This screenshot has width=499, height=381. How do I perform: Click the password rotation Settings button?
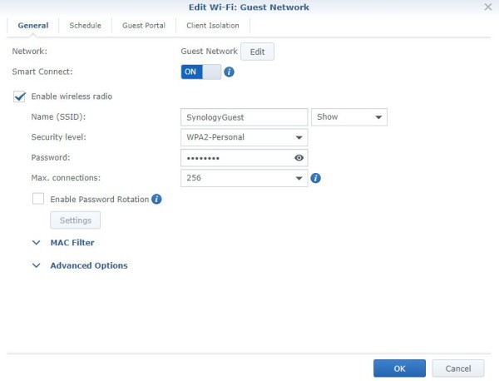click(76, 220)
